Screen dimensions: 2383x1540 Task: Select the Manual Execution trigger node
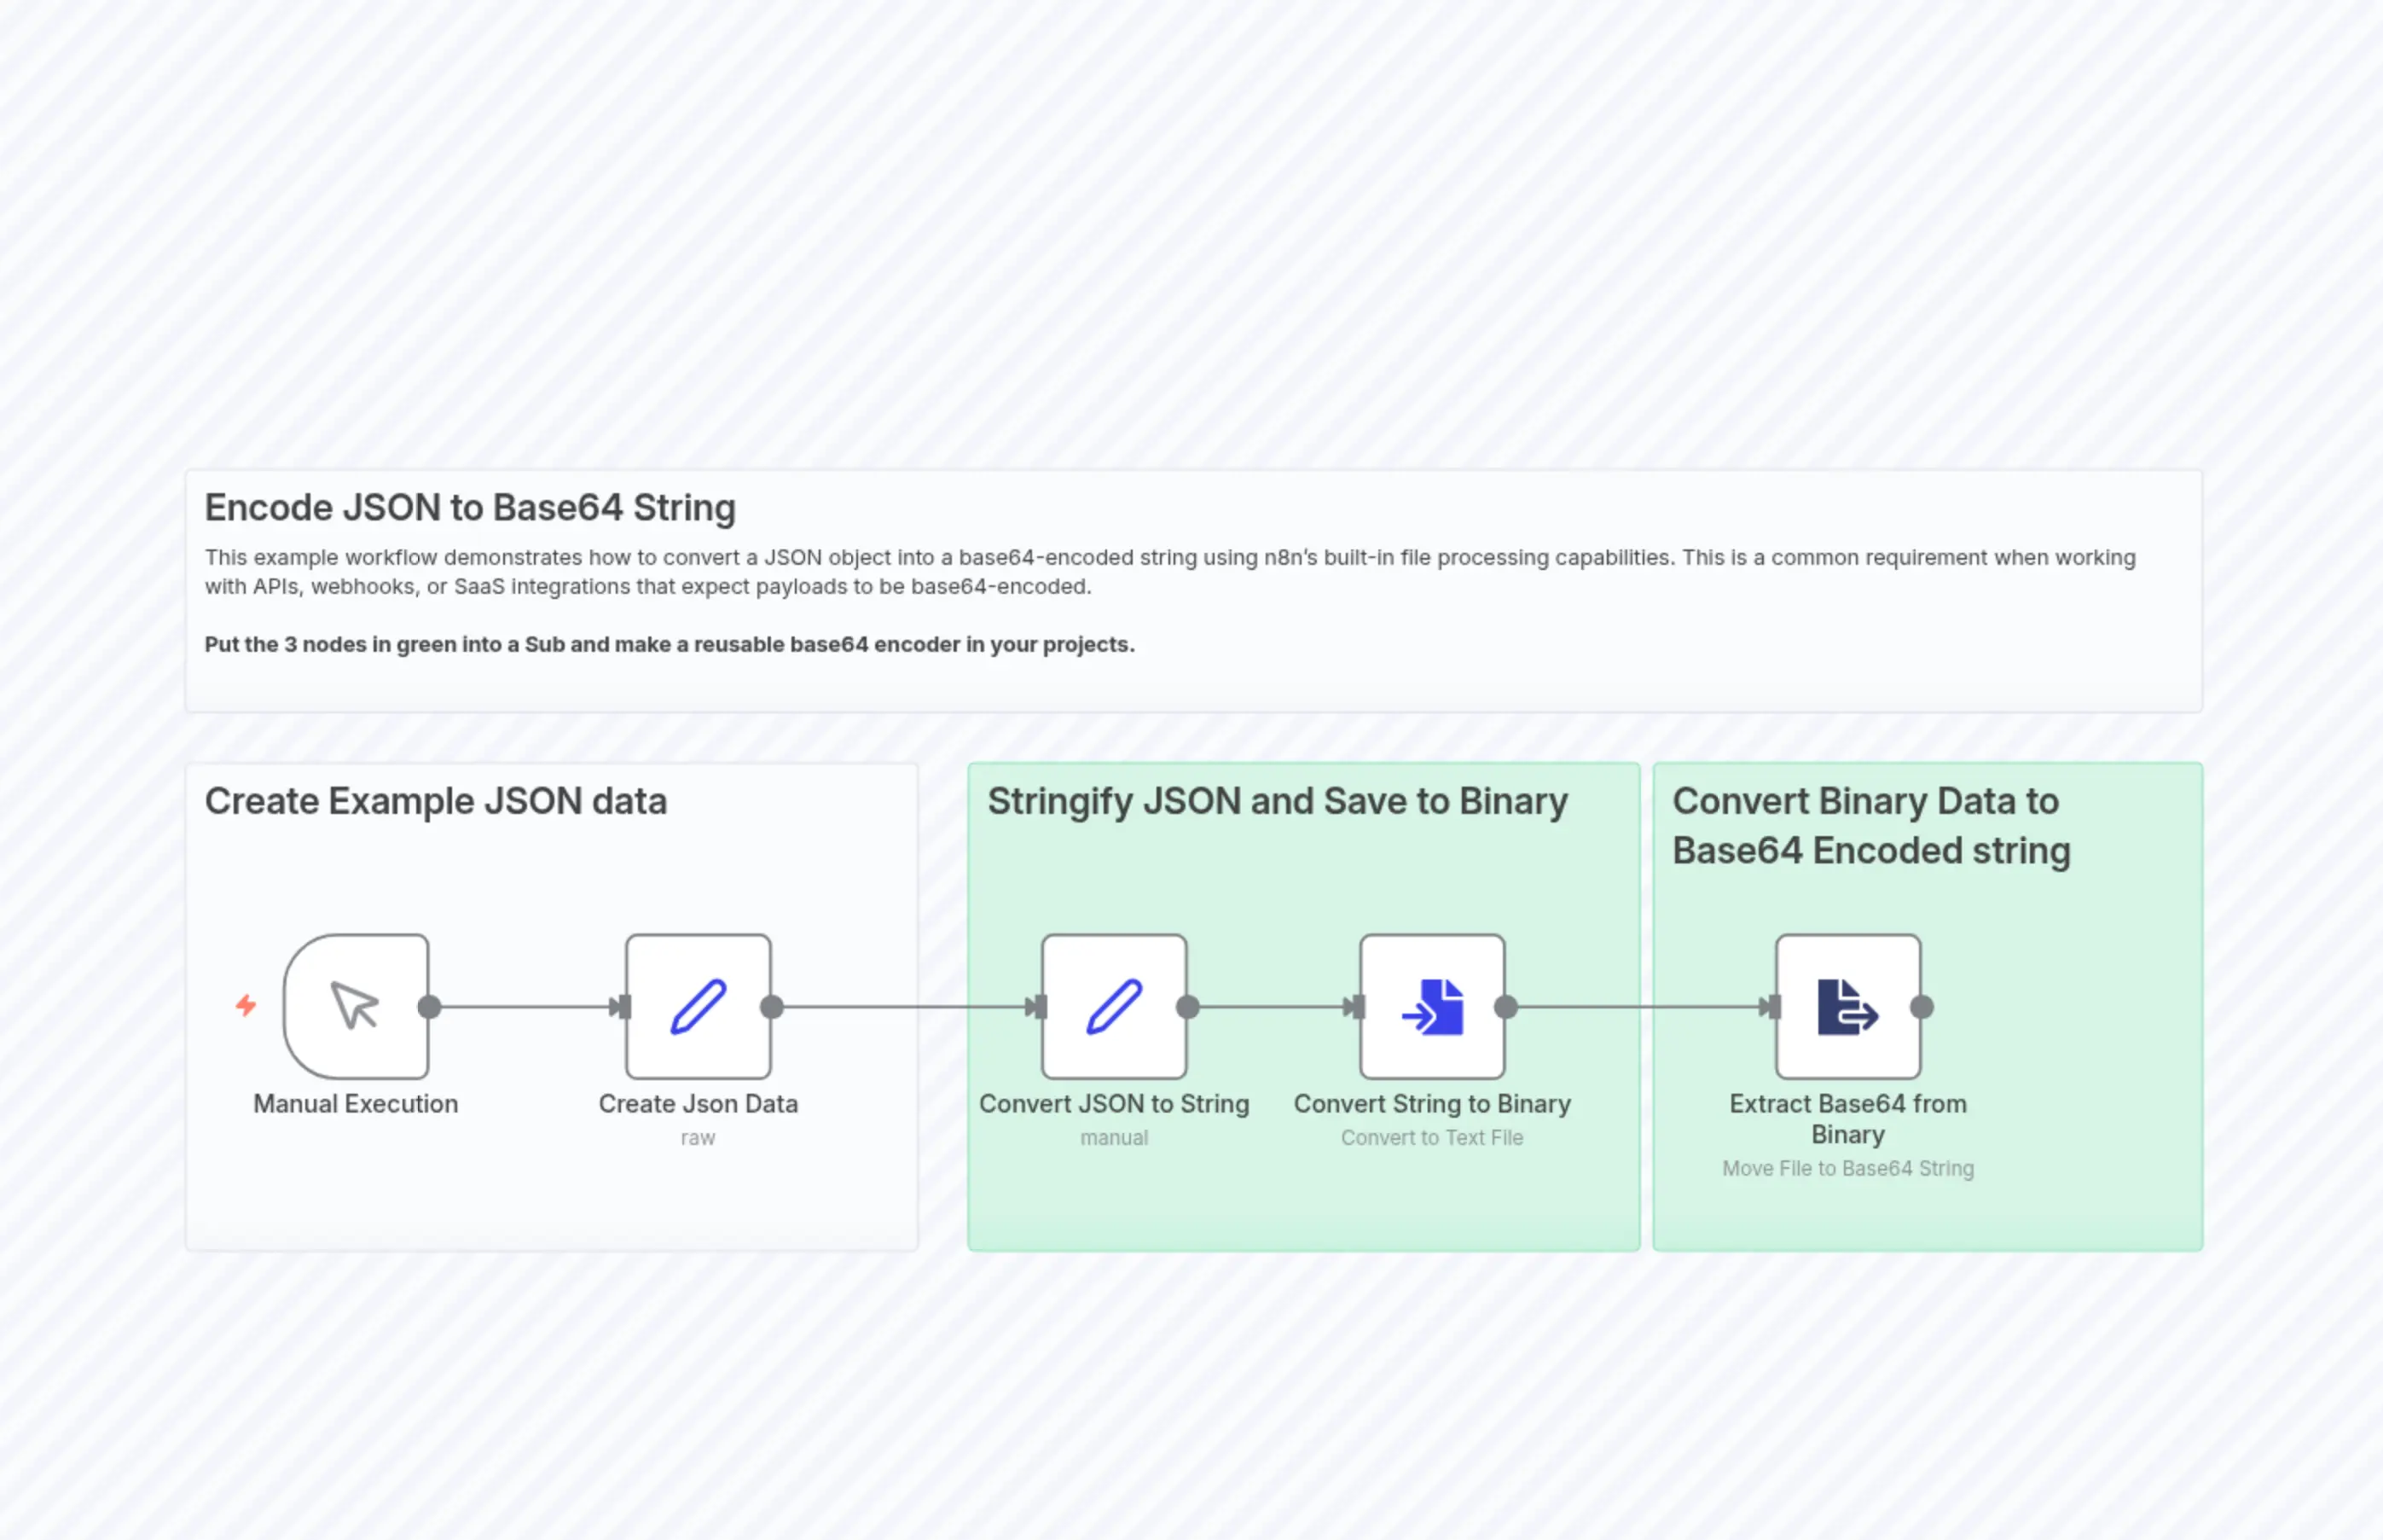357,1006
